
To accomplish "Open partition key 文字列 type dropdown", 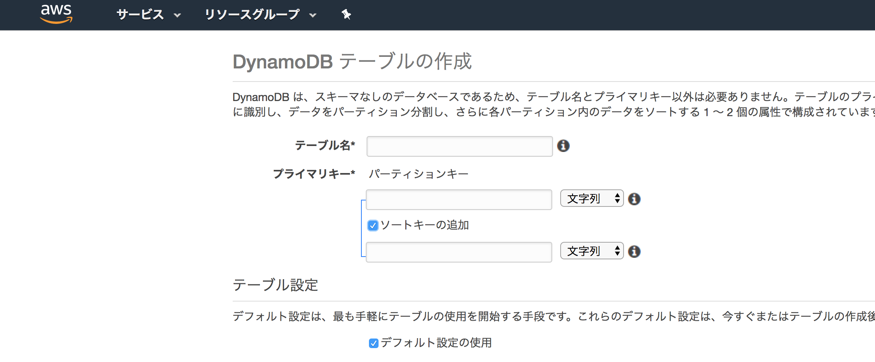I will (592, 199).
